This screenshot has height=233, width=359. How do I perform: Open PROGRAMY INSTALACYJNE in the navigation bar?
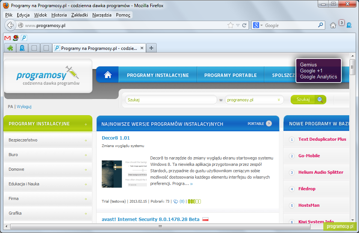[158, 75]
